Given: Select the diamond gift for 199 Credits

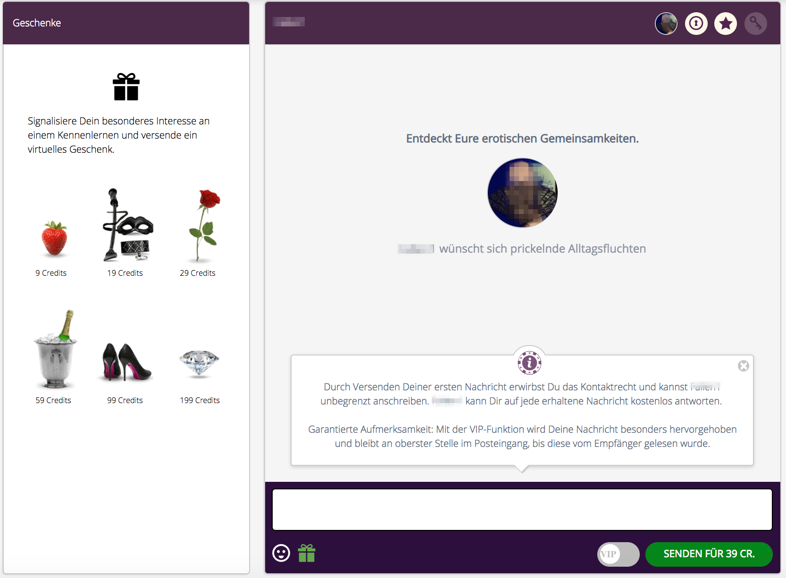Looking at the screenshot, I should click(x=199, y=363).
